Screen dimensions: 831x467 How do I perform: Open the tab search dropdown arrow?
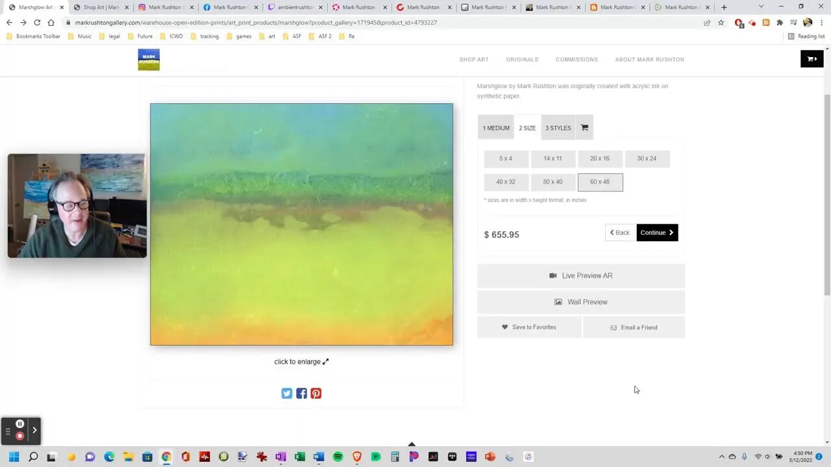pos(761,6)
